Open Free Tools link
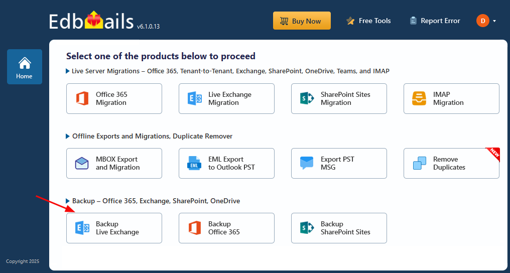The height and width of the screenshot is (273, 510). 374,21
